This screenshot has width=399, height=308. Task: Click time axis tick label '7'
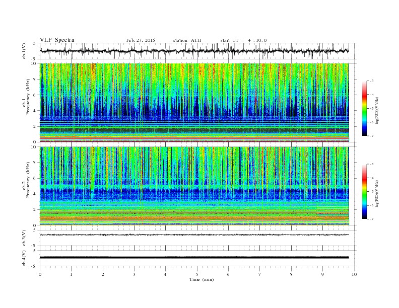pos(260,274)
